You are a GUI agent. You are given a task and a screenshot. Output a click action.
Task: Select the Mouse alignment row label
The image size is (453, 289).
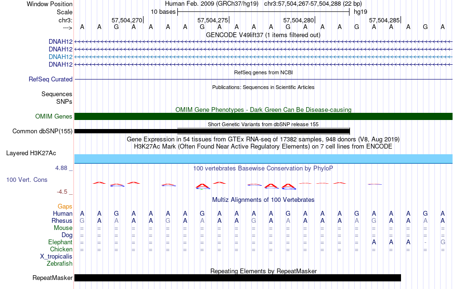tap(63, 228)
